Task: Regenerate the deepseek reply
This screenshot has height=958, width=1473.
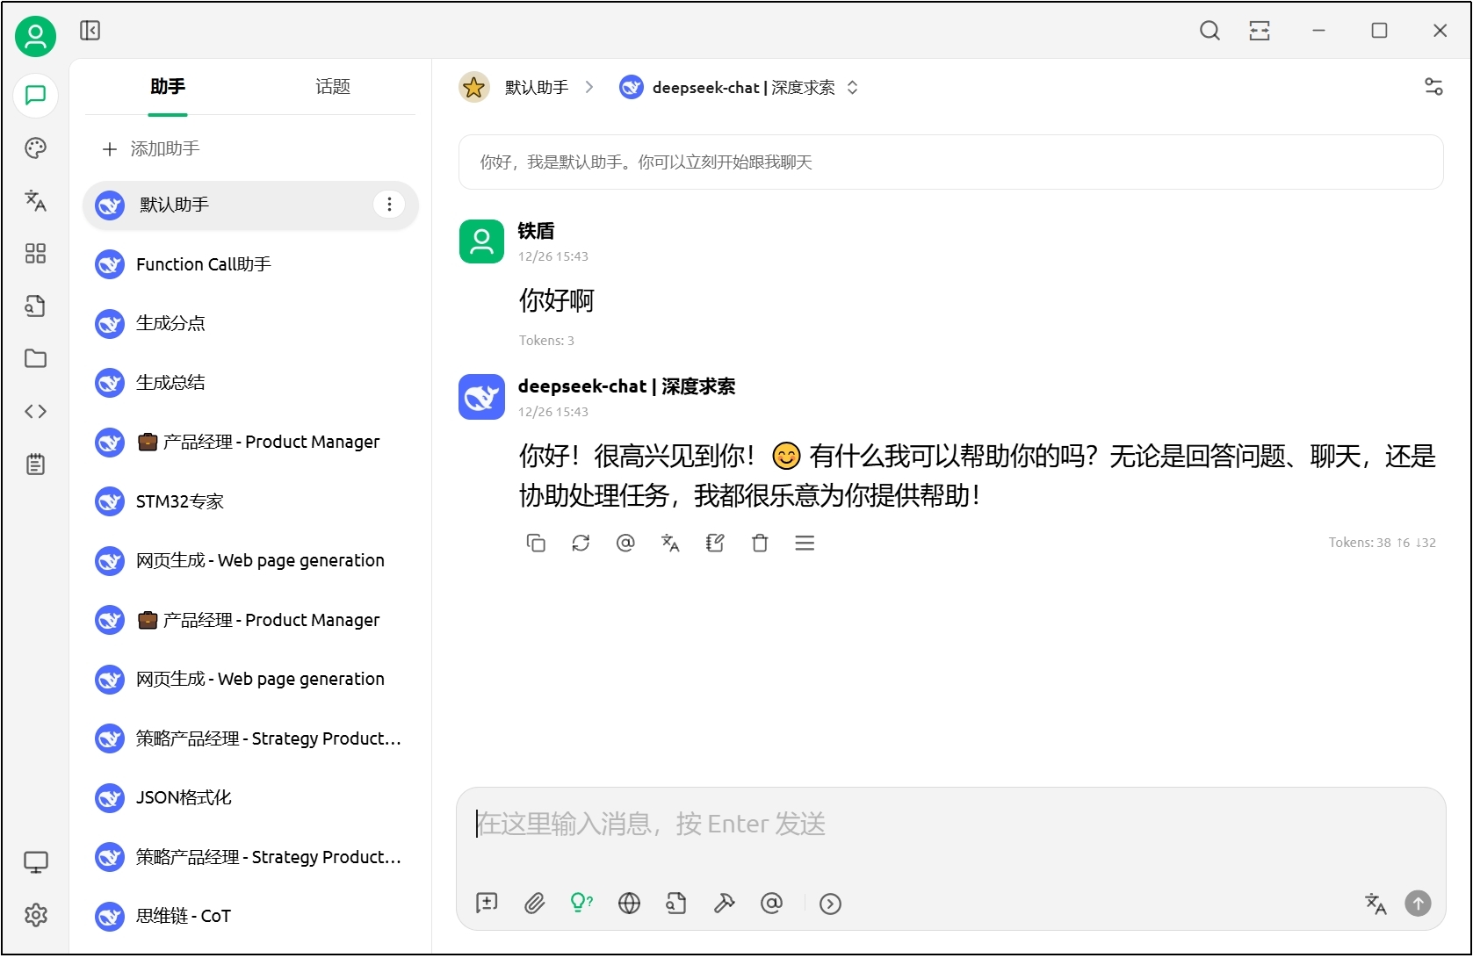Action: (x=581, y=544)
